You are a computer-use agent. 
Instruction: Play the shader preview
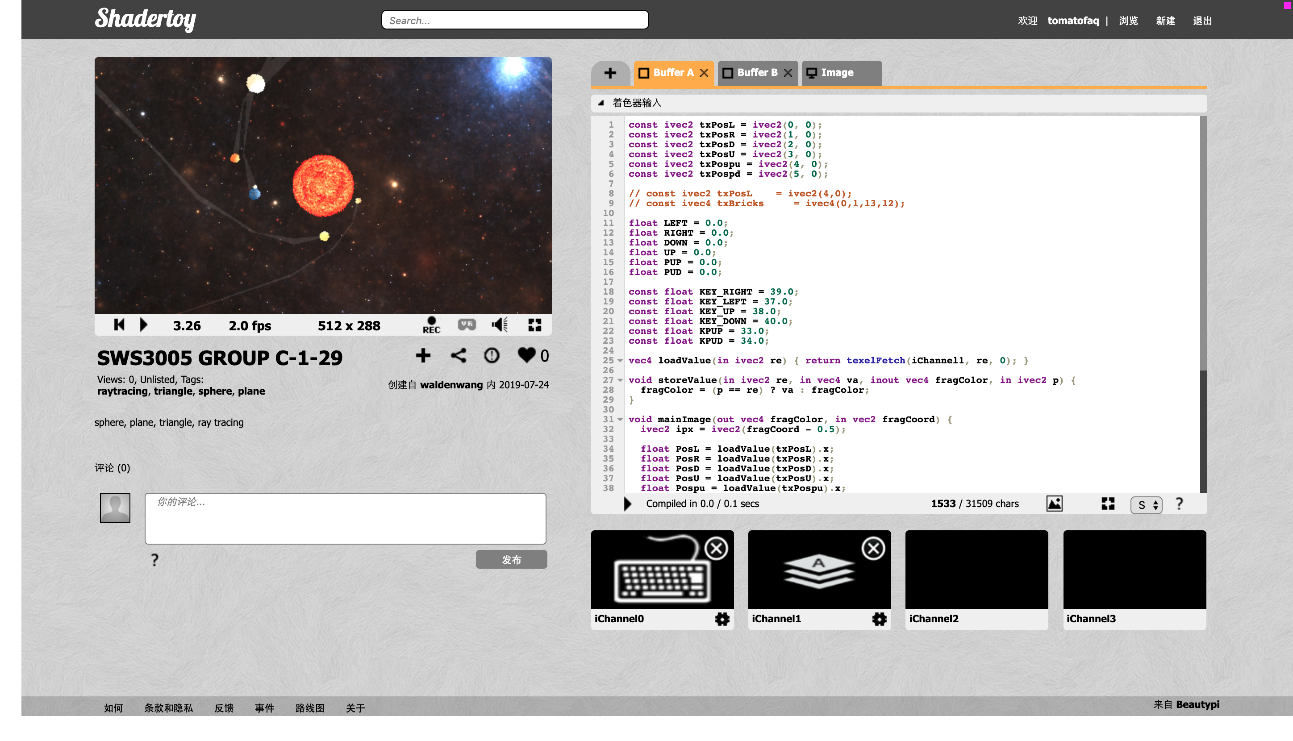point(144,325)
